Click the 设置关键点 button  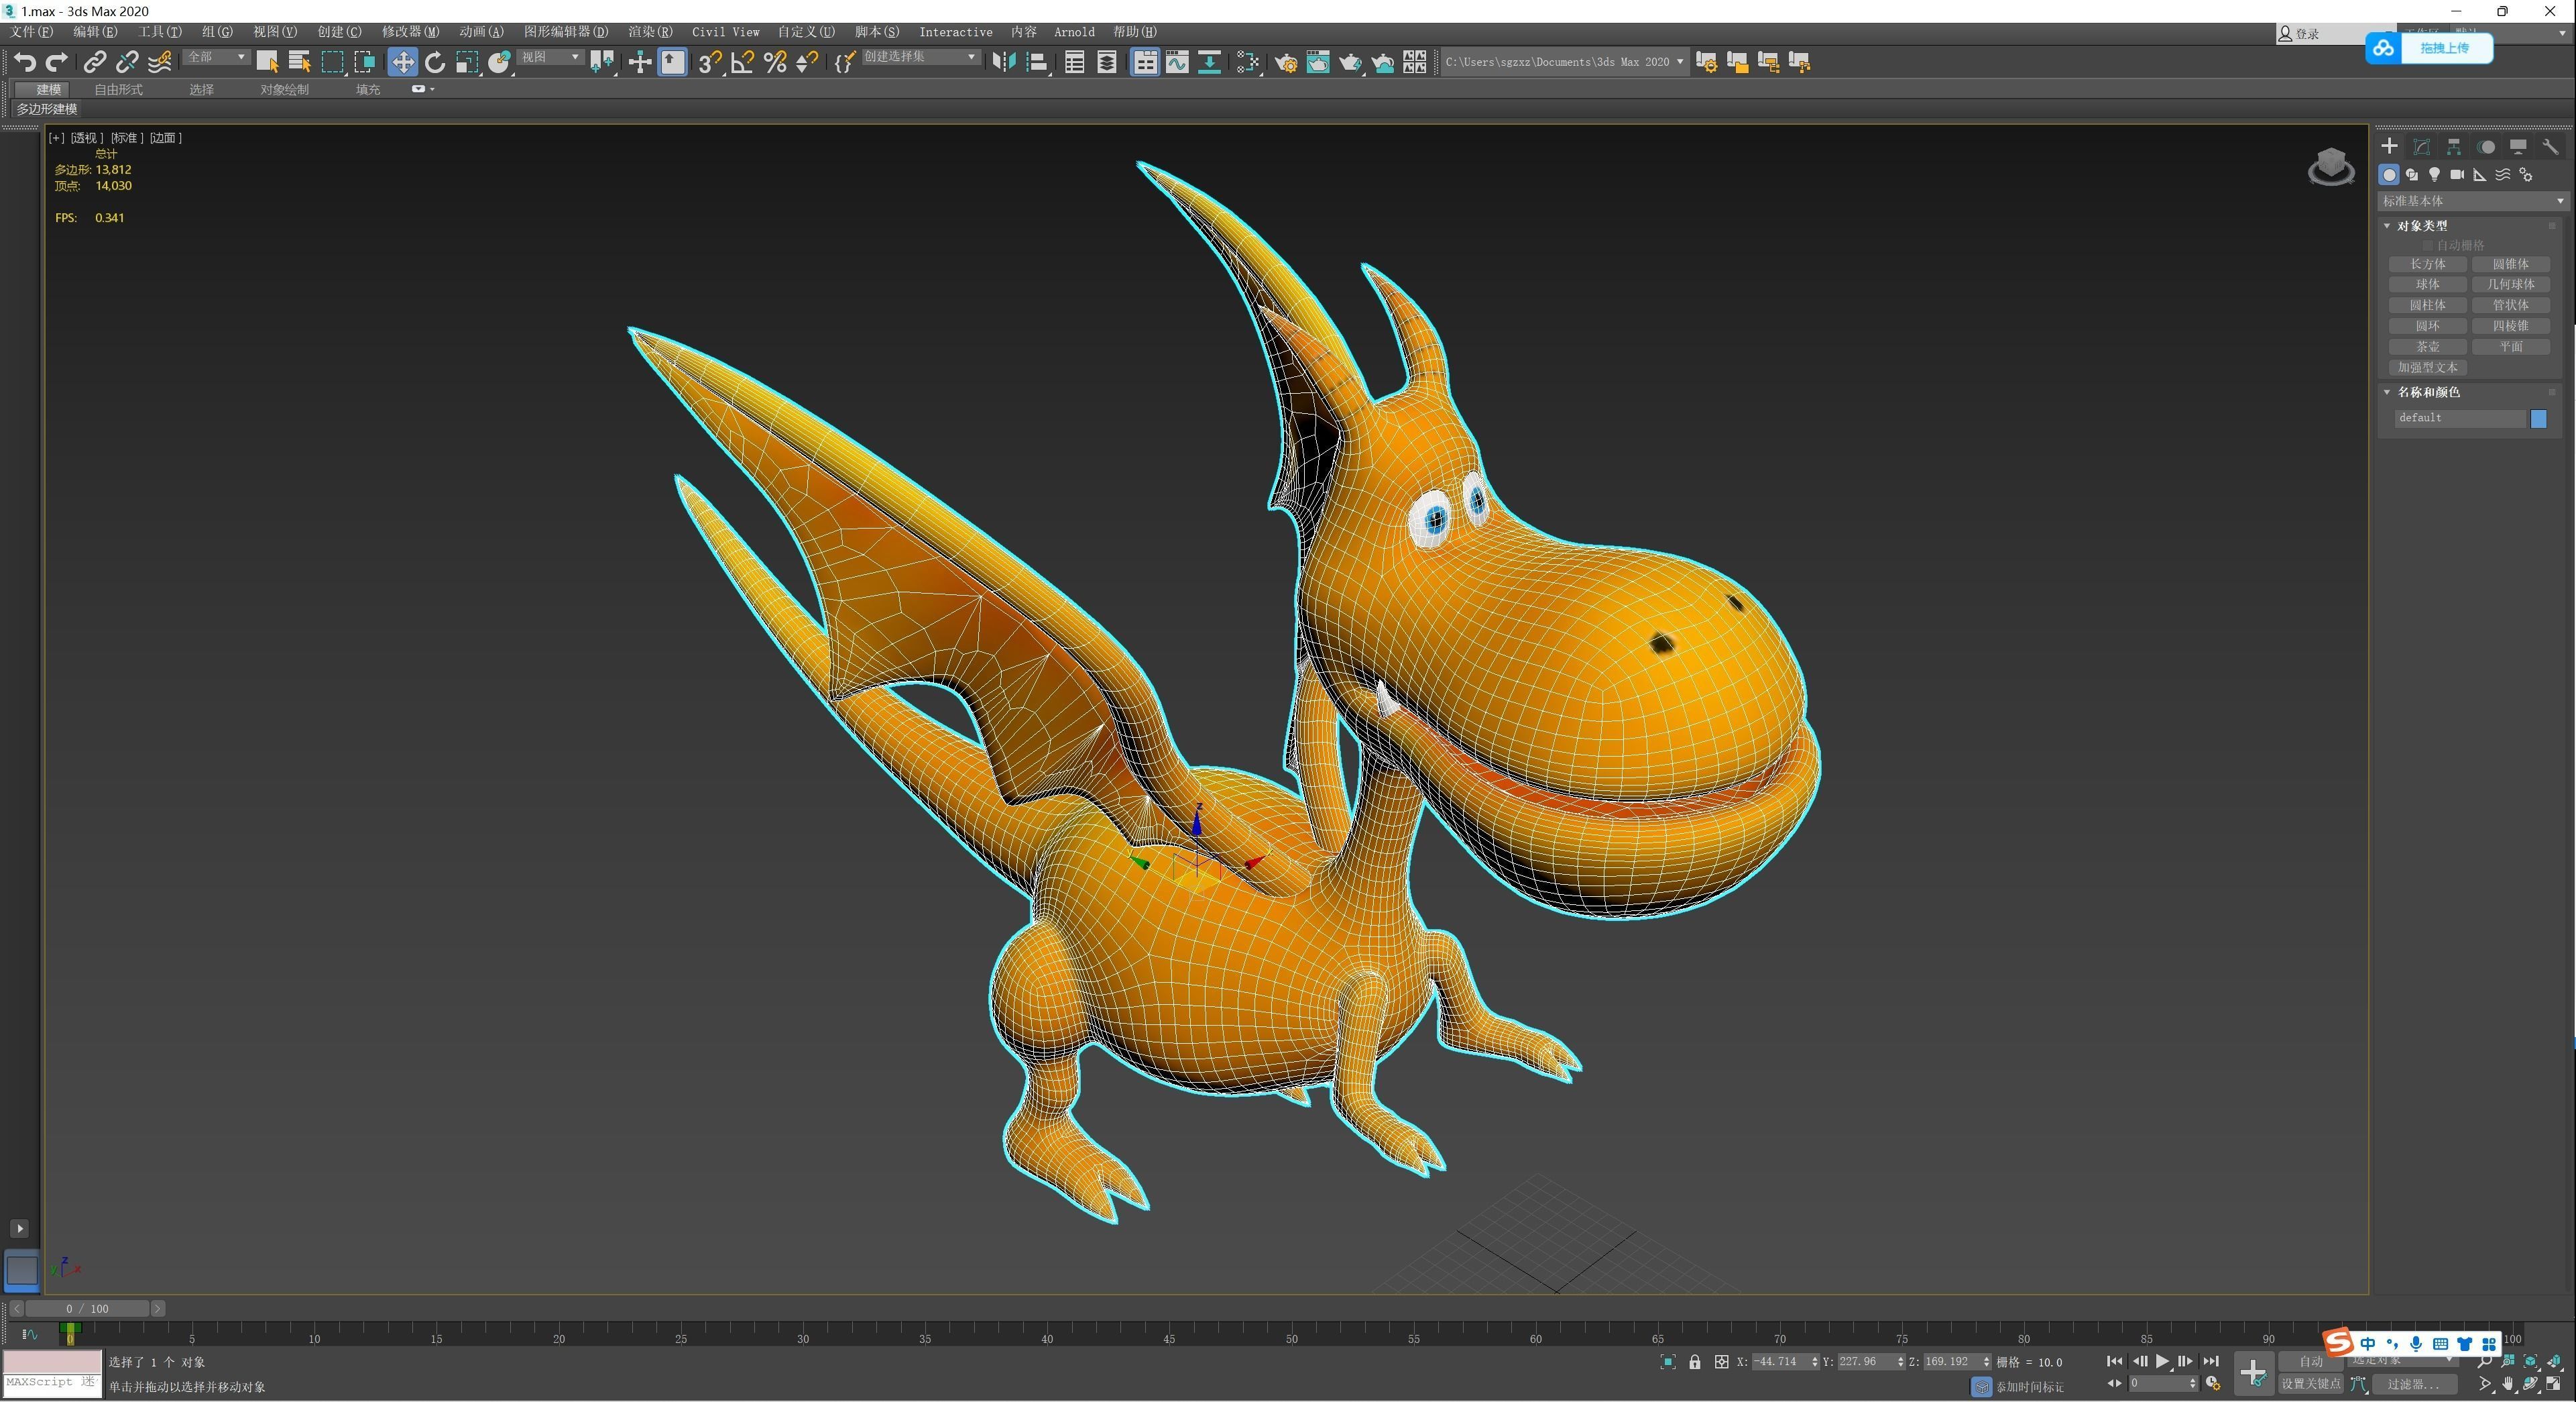(2310, 1384)
